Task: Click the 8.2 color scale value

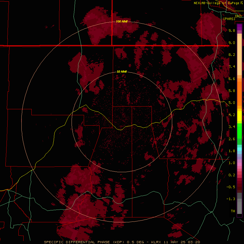Action: pyautogui.click(x=232, y=54)
